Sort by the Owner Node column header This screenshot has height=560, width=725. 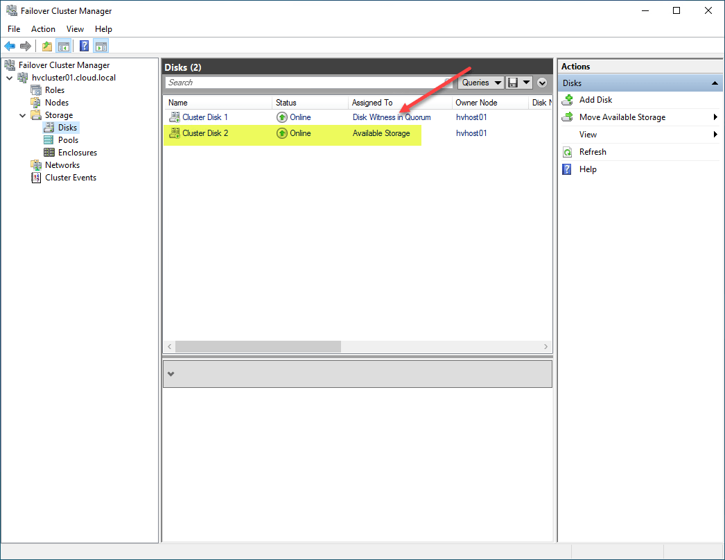[490, 103]
